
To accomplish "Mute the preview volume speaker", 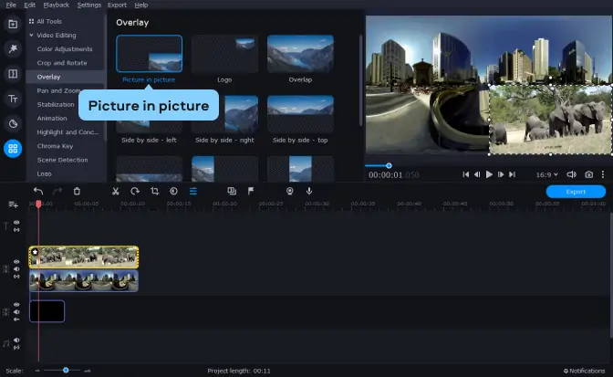I will (x=571, y=174).
